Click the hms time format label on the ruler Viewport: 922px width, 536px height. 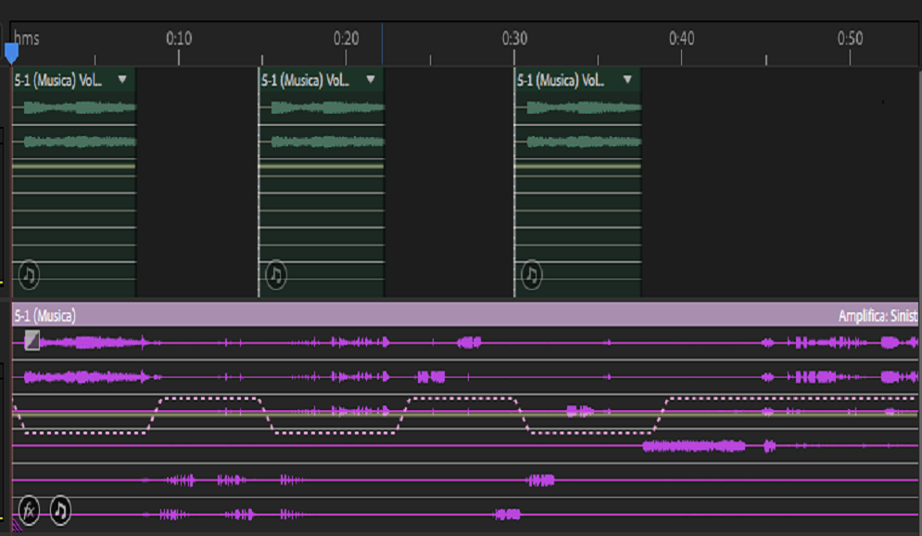[x=27, y=39]
